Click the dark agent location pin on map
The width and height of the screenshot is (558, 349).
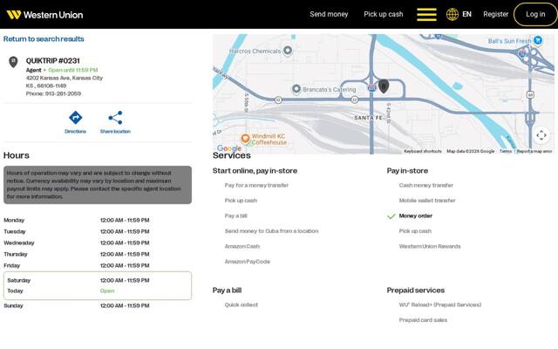click(384, 86)
